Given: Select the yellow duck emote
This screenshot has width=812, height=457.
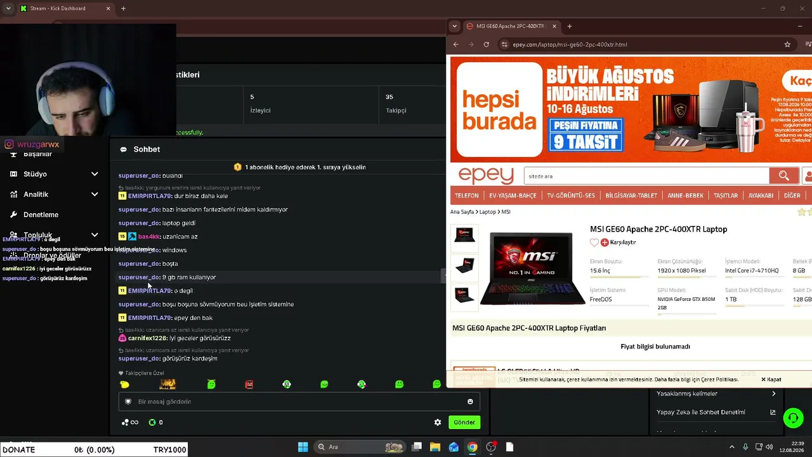Looking at the screenshot, I should click(124, 384).
